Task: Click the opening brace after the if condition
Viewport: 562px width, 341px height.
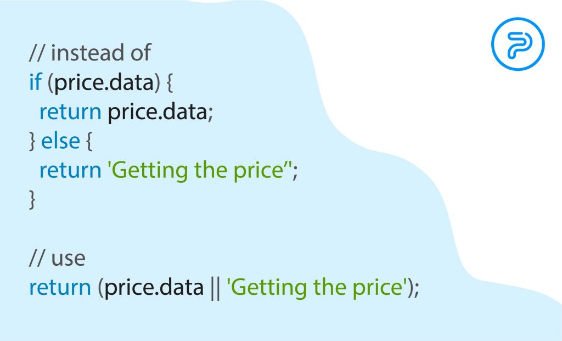Action: tap(170, 83)
